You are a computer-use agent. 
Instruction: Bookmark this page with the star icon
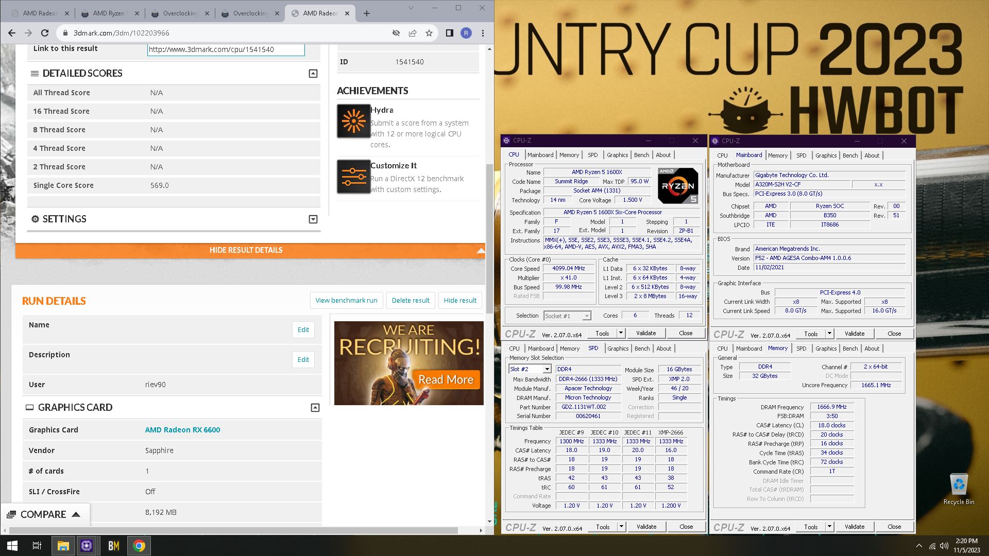[x=429, y=33]
